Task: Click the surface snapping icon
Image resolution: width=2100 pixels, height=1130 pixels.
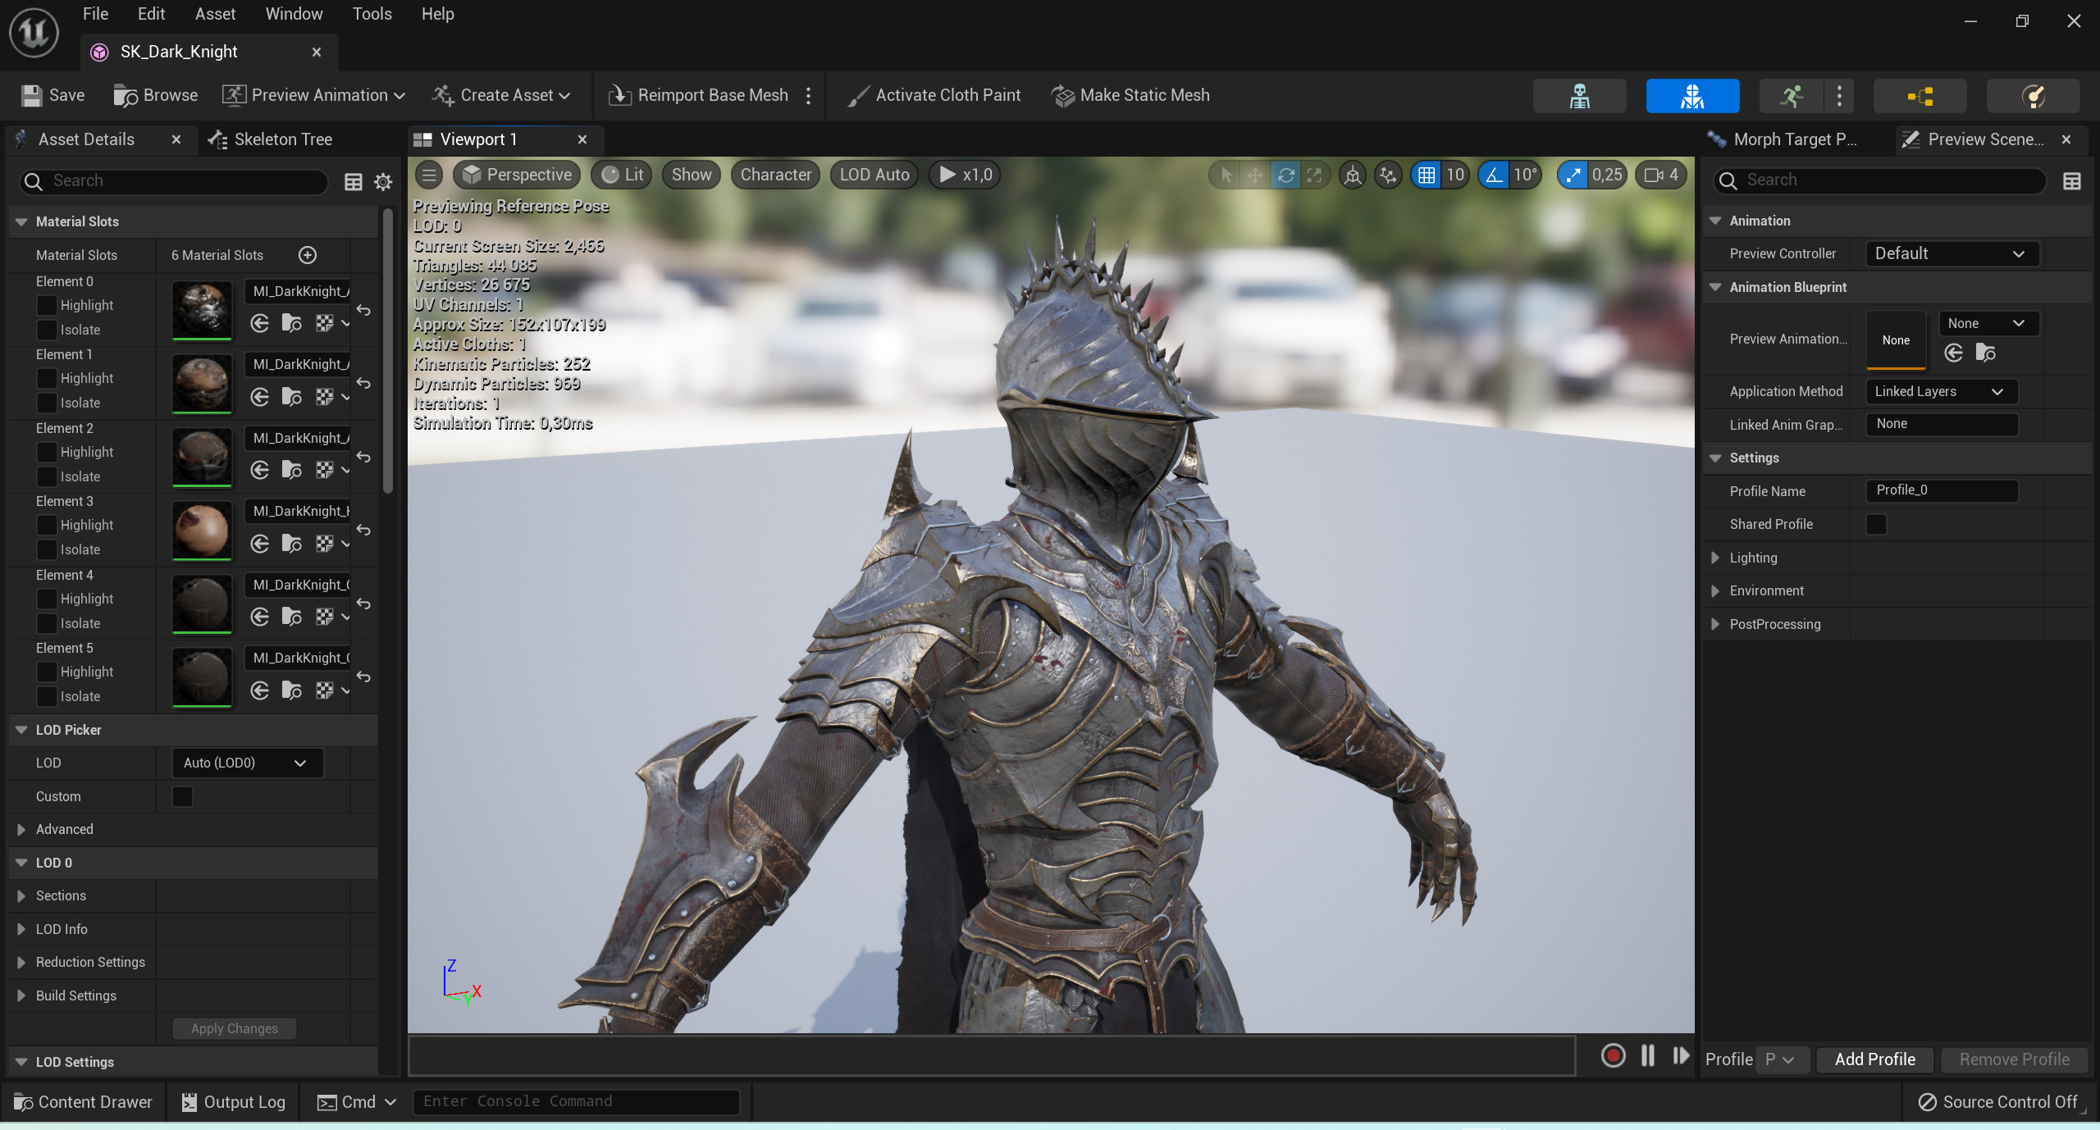Action: click(x=1388, y=175)
